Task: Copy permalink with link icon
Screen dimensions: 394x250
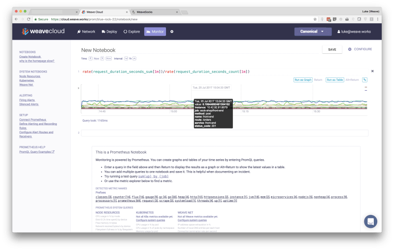Action: pos(364,80)
